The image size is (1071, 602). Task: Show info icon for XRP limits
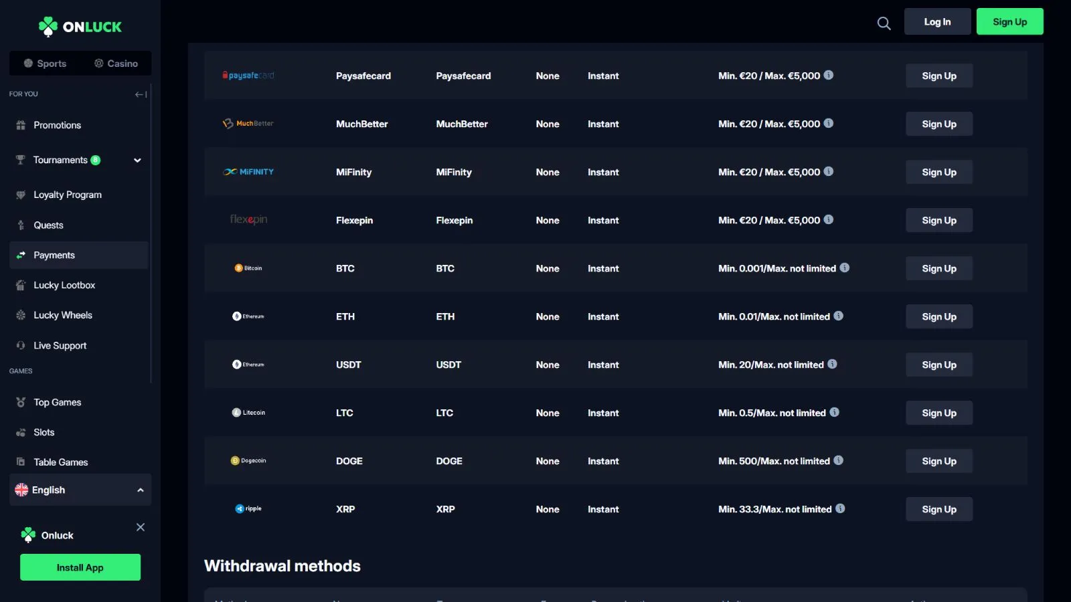tap(840, 508)
